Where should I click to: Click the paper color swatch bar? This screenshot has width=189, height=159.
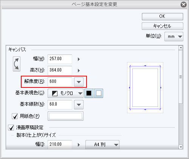point(65,116)
